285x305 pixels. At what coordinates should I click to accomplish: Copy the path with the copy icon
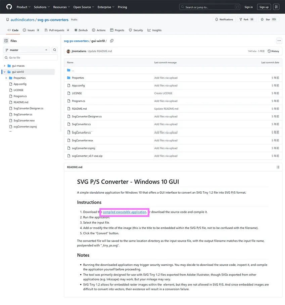112,41
